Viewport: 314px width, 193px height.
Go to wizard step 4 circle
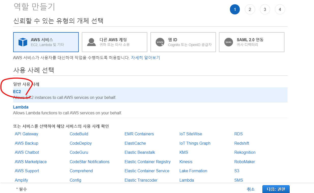(280, 9)
